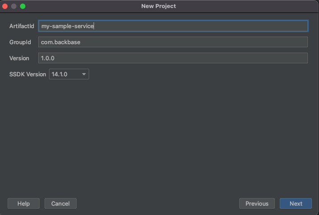Click the 14.1.0 value in SSDK Version selector
Image resolution: width=319 pixels, height=215 pixels.
[x=59, y=74]
